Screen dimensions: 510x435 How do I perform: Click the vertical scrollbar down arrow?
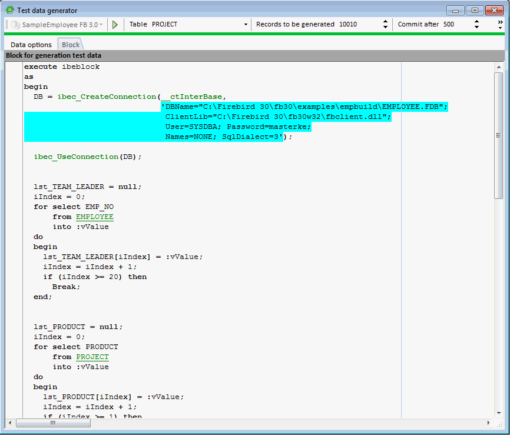point(499,413)
